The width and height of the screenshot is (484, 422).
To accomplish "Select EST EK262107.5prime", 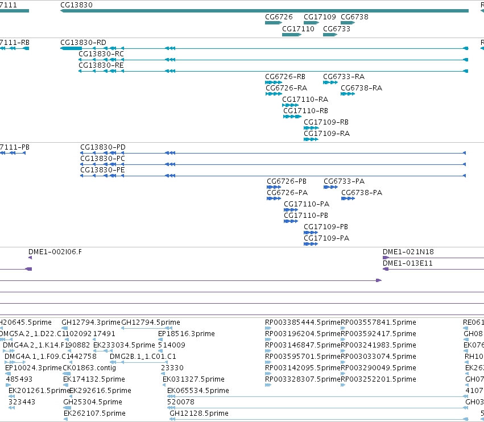I will 66,419.
